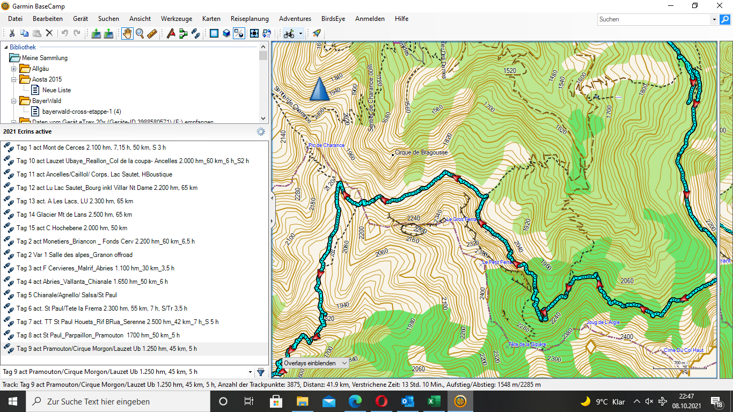
Task: Toggle the 2D map view button
Action: (214, 34)
